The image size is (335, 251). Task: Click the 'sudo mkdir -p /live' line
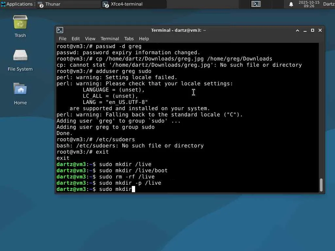(x=109, y=183)
